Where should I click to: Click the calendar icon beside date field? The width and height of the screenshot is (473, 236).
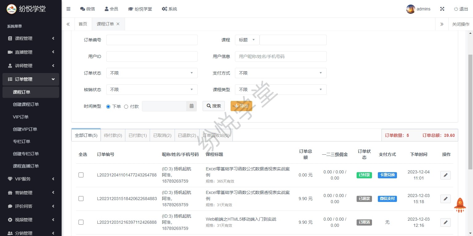pyautogui.click(x=192, y=106)
